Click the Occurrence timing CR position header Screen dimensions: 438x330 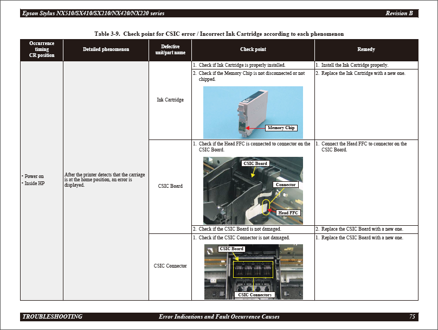pos(42,49)
